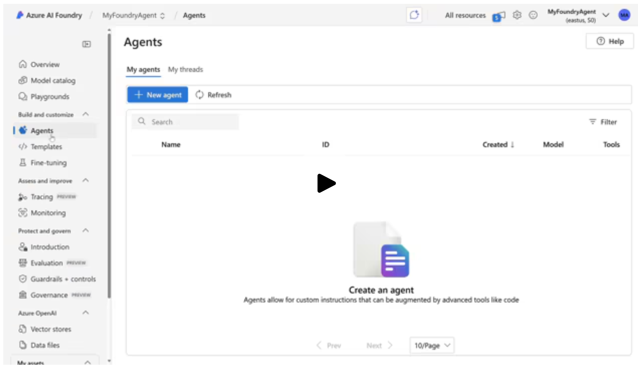Click the Agents sidebar icon
638x368 pixels.
pos(23,130)
